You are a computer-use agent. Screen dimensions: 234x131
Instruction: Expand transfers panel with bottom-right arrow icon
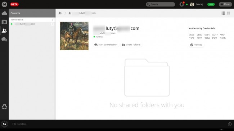coord(230,124)
